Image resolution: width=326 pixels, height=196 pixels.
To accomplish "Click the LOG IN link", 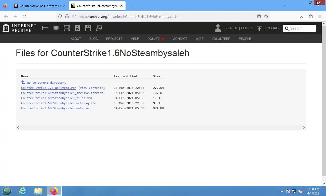I will click(x=247, y=28).
